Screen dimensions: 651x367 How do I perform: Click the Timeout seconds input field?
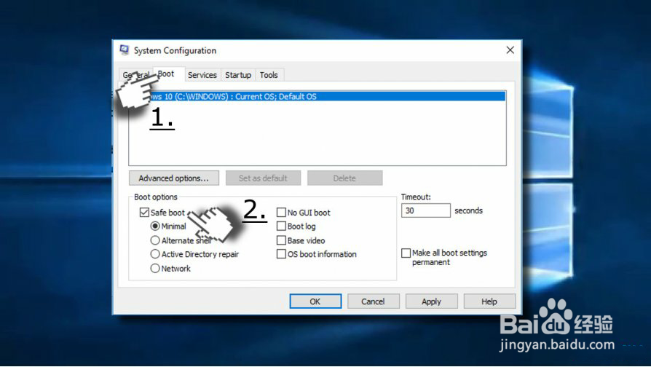pyautogui.click(x=425, y=210)
